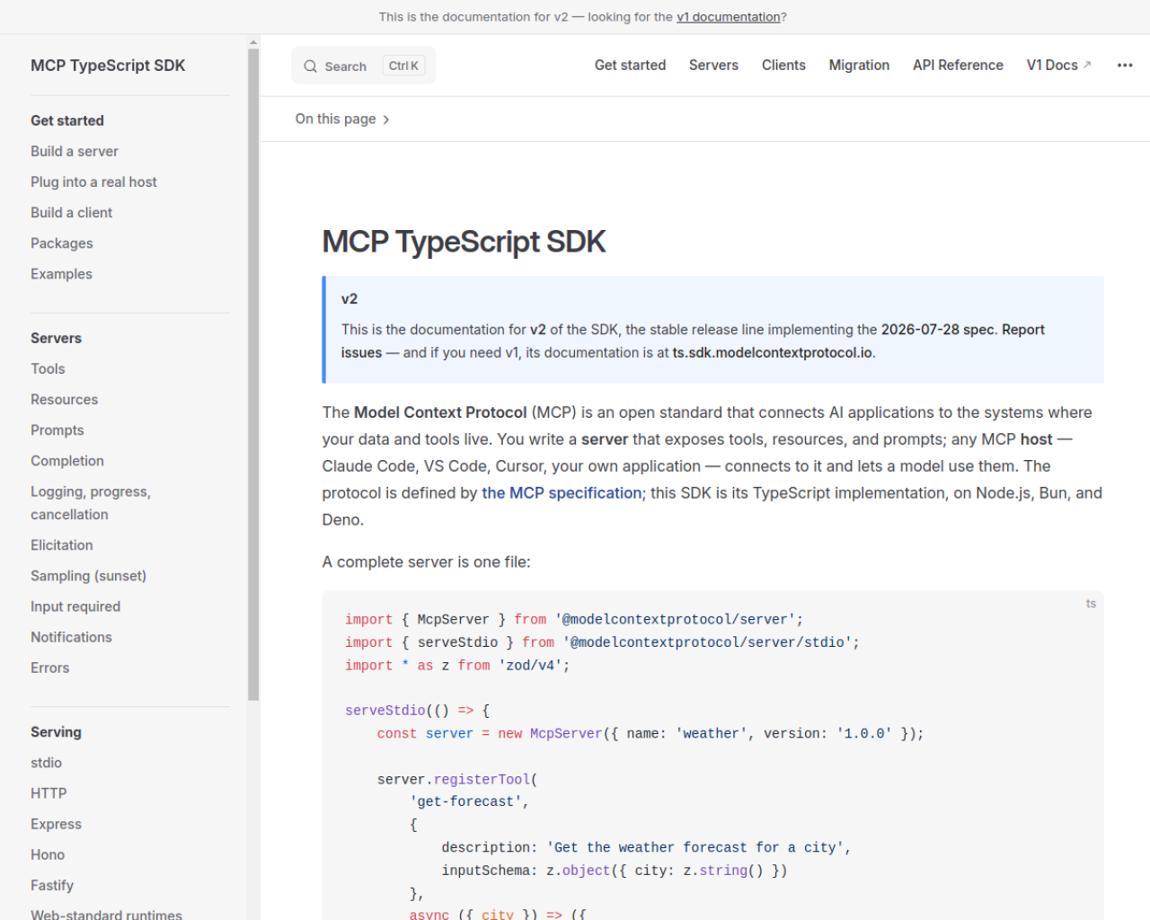
Task: Visit ts.sdk.modelcontextprotocol.io link
Action: tap(773, 353)
